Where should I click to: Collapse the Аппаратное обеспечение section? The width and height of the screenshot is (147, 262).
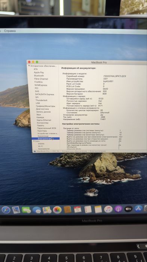(29, 66)
